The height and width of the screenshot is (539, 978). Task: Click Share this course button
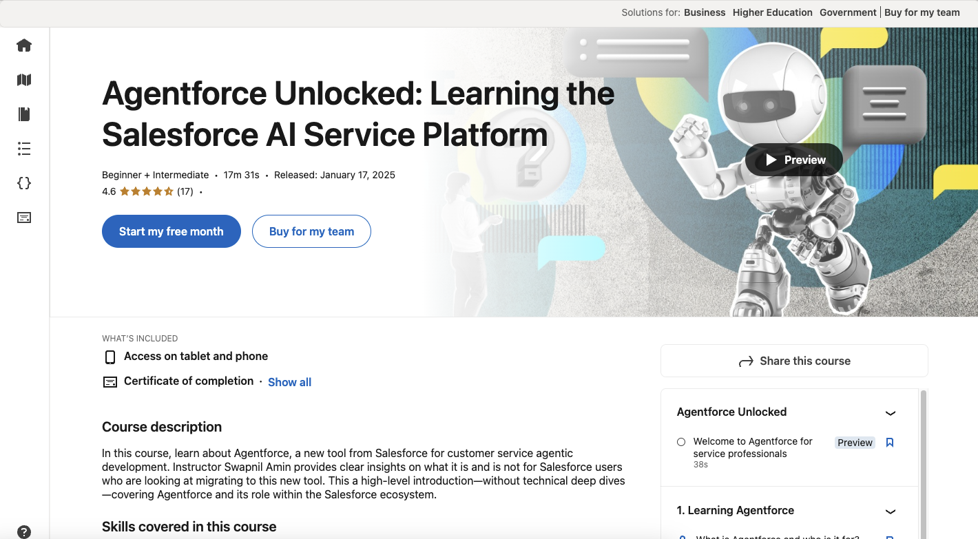(794, 361)
